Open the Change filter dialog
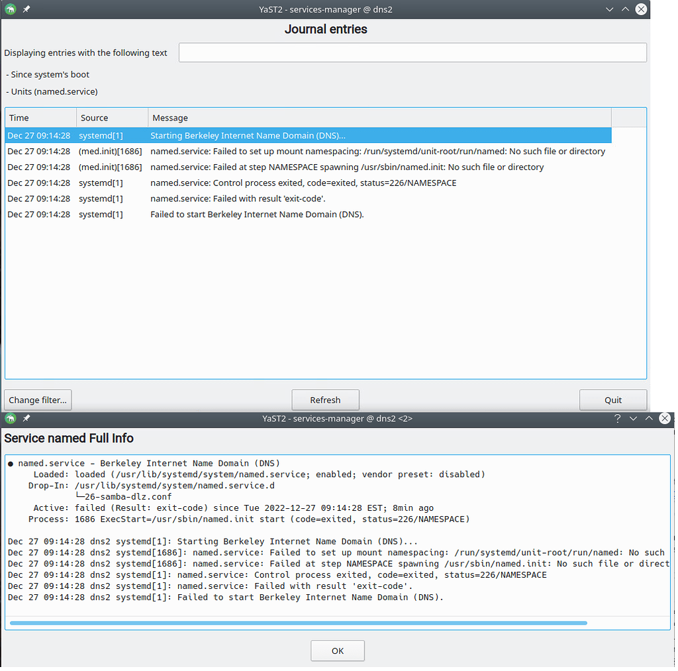The height and width of the screenshot is (671, 678). click(38, 400)
